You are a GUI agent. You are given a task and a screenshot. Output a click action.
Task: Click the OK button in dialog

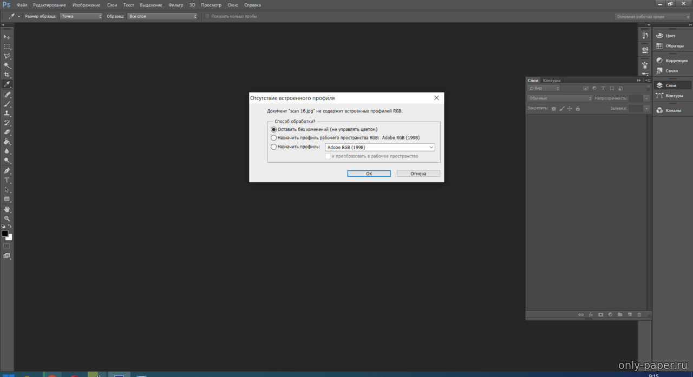369,174
